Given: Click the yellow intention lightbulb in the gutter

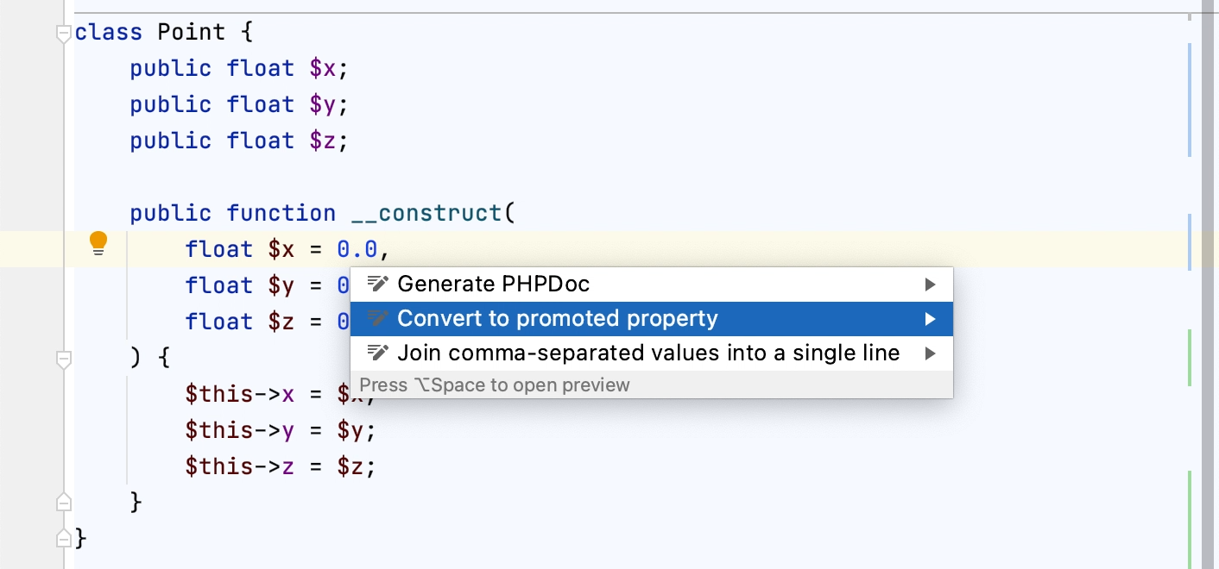Looking at the screenshot, I should click(98, 243).
